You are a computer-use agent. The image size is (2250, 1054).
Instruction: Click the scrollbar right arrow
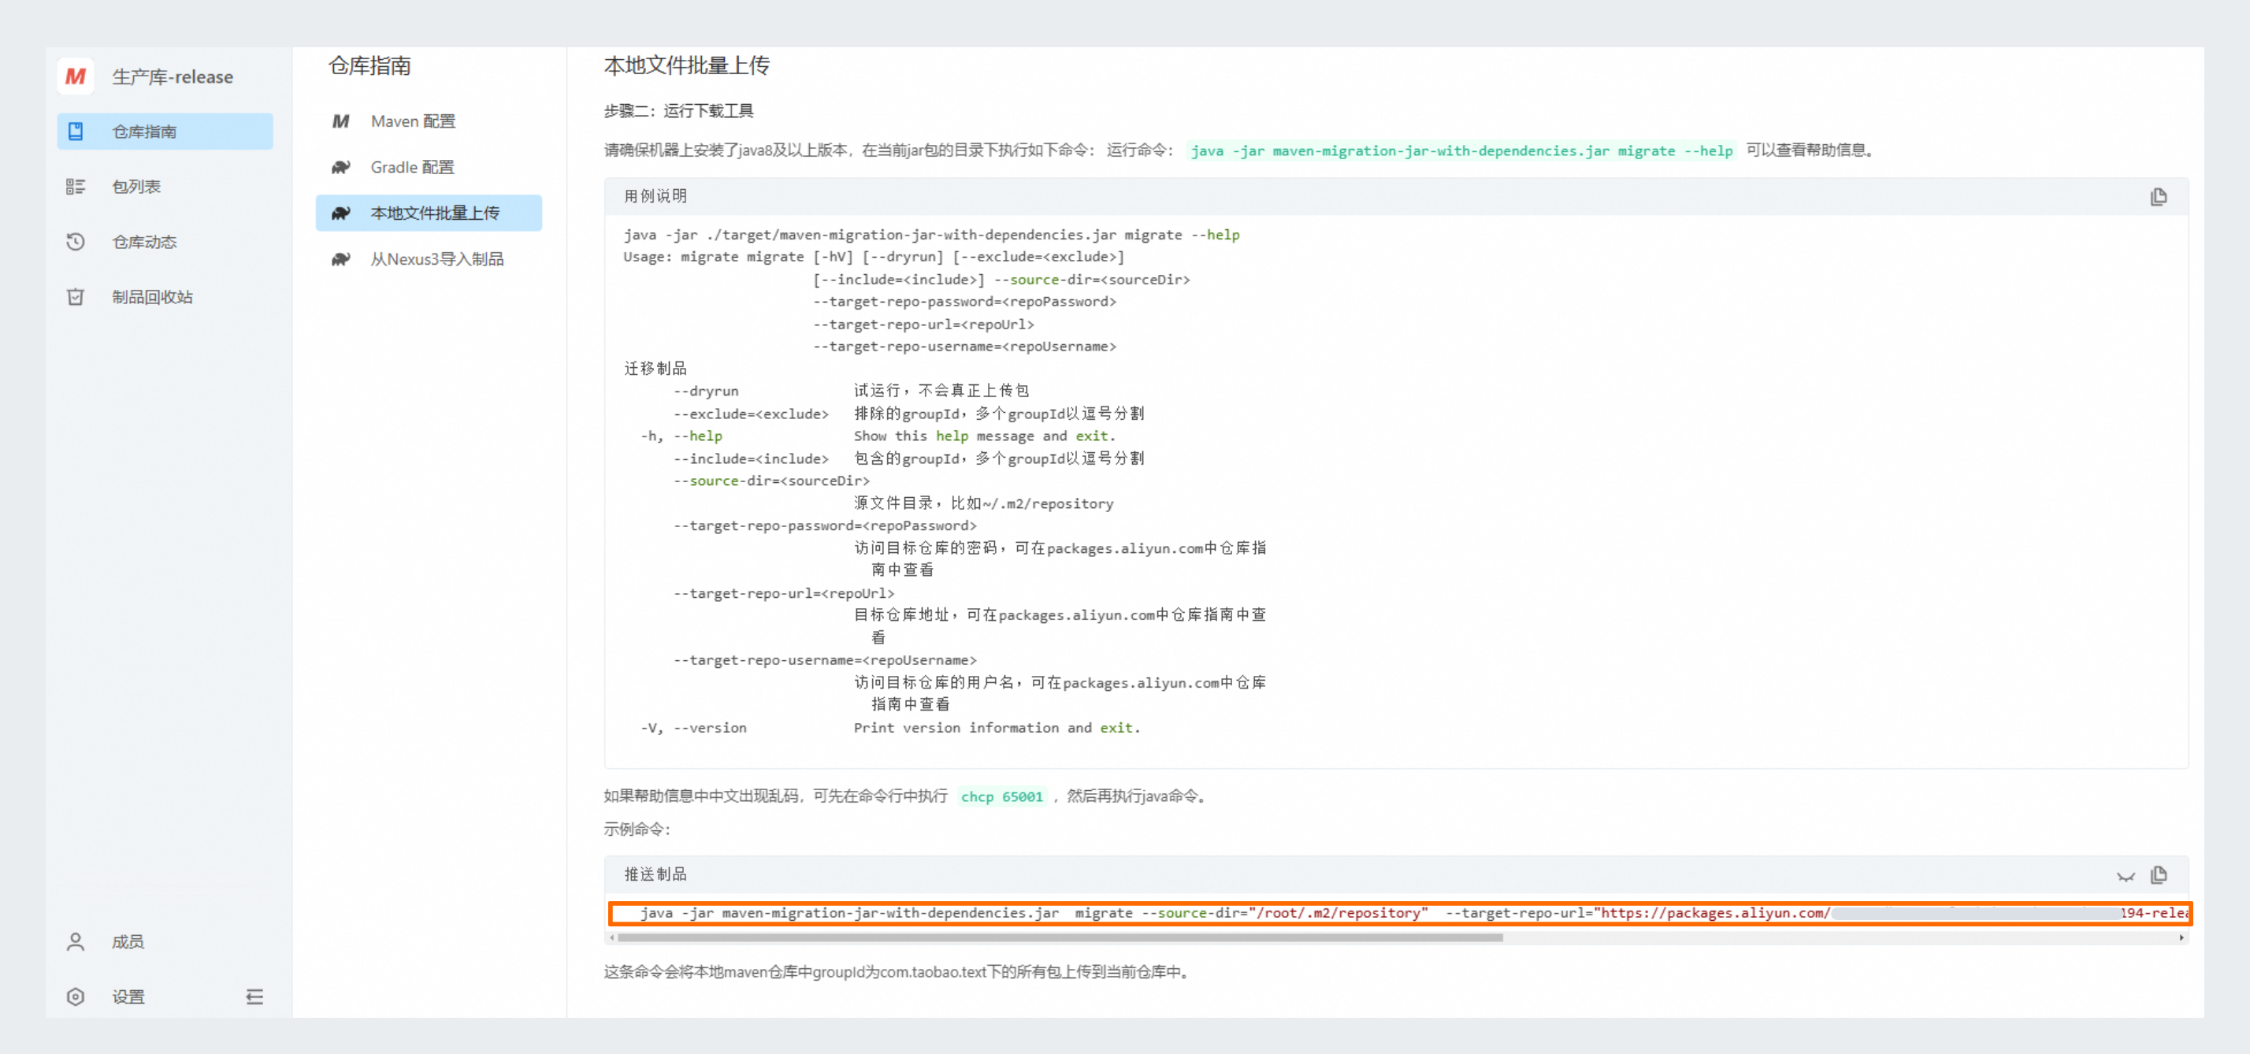point(2181,937)
